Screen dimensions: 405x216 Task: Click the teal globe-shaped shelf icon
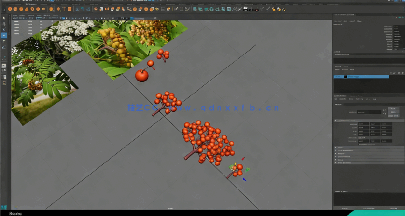[x=212, y=9]
